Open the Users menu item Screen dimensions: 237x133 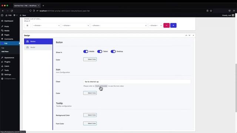pos(7,66)
